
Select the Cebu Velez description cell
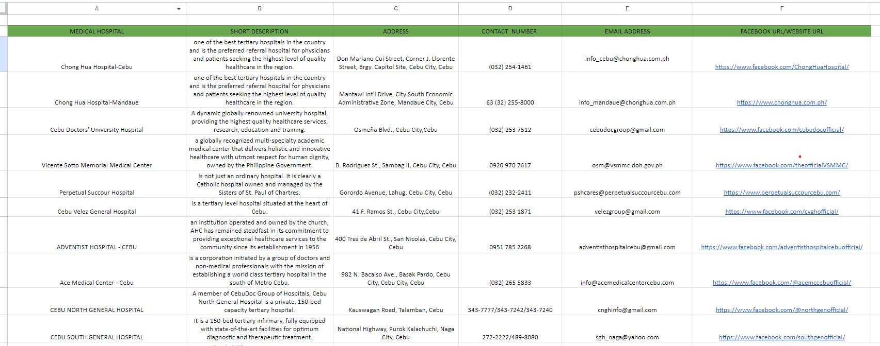coord(260,207)
